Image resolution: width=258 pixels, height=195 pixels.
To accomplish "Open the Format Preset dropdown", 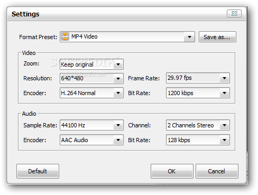I will (127, 37).
